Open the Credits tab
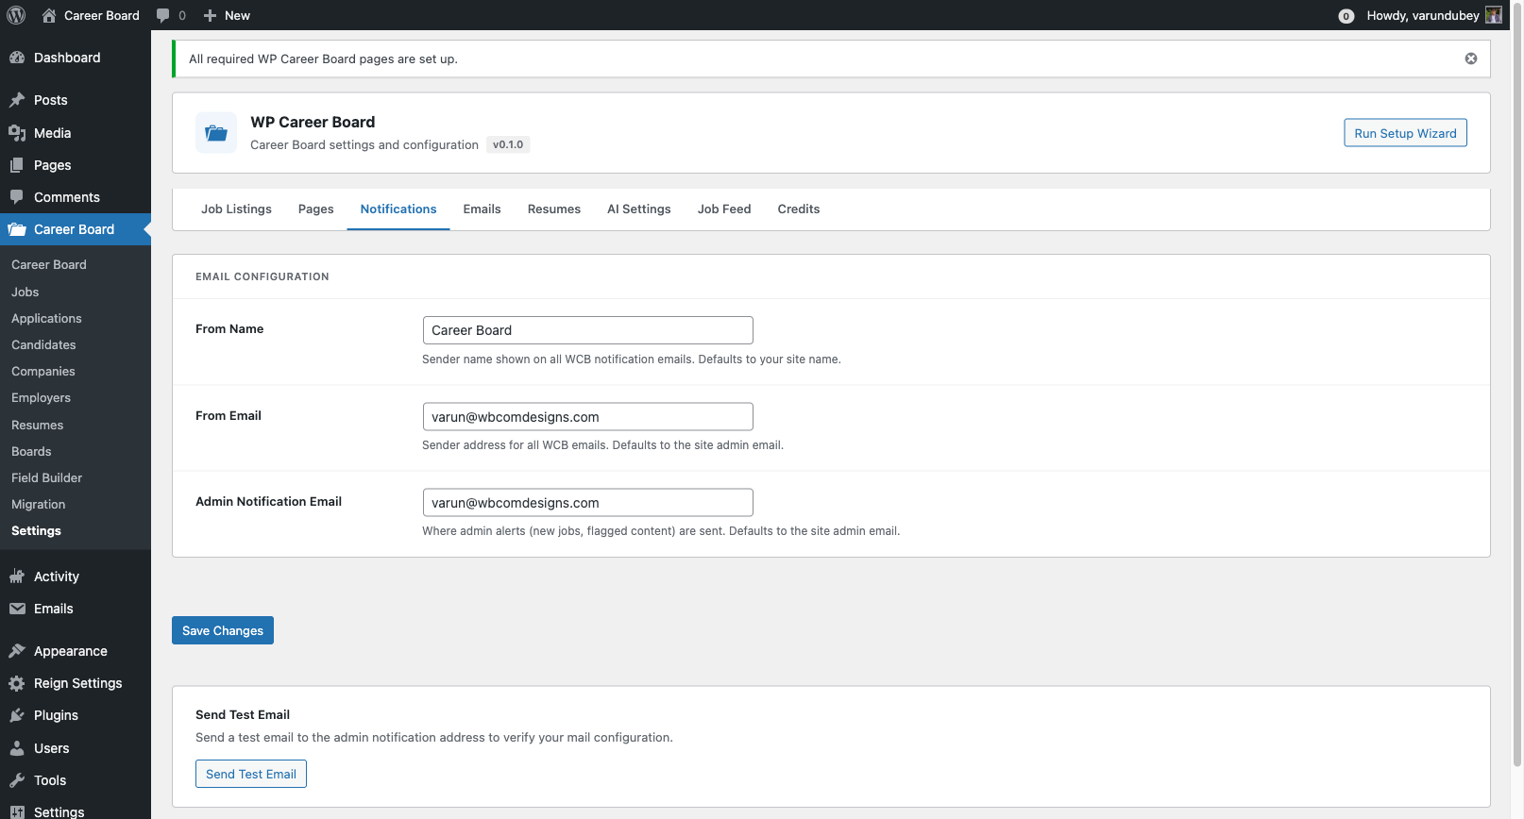Viewport: 1524px width, 819px height. [x=799, y=209]
